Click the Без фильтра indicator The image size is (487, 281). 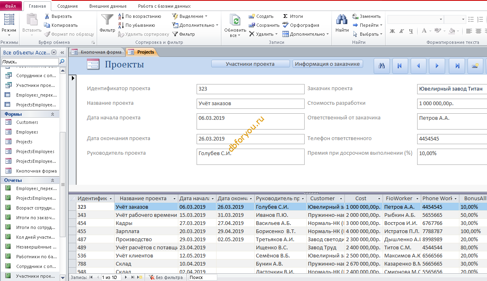[166, 277]
